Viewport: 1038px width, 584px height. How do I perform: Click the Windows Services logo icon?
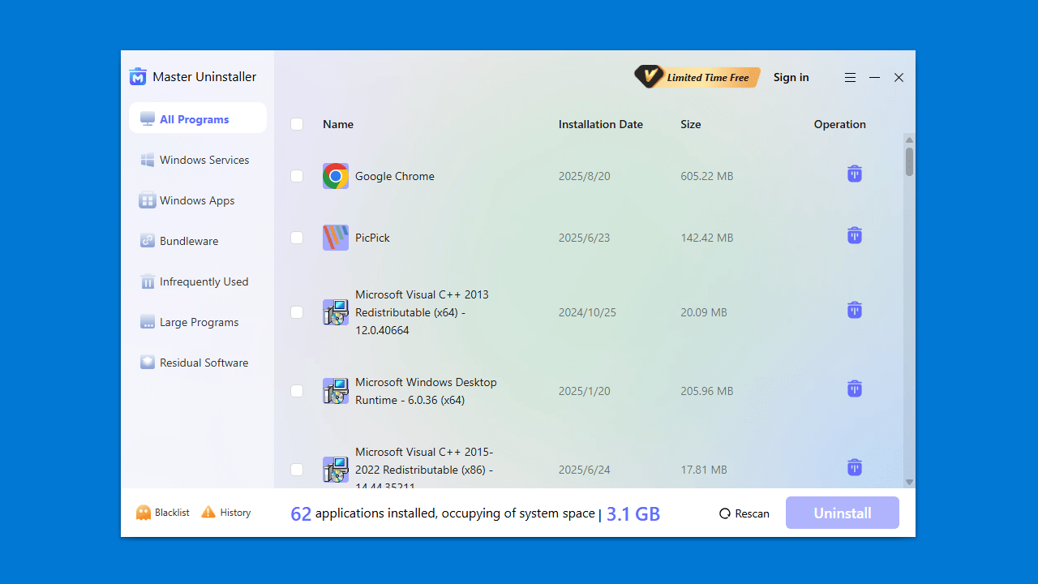(x=148, y=160)
